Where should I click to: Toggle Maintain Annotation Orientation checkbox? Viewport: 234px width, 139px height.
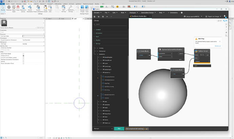pos(23,60)
